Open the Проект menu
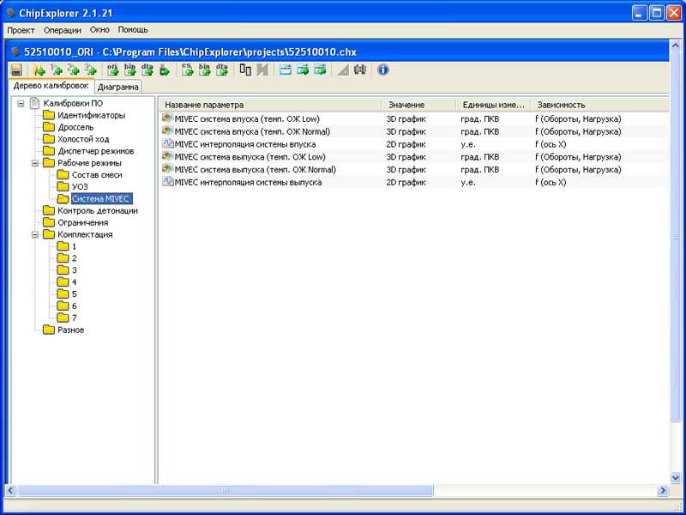 tap(21, 29)
